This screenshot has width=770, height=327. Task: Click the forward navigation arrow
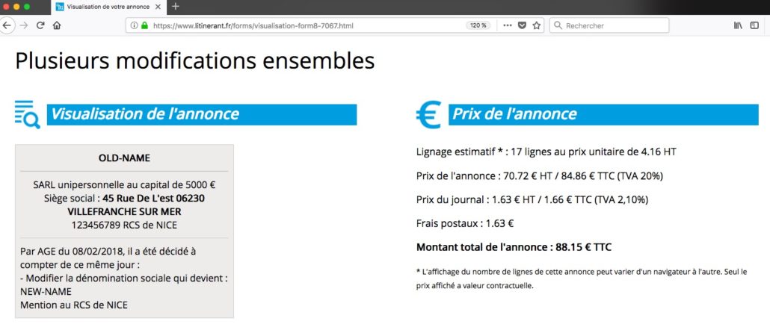click(x=23, y=25)
